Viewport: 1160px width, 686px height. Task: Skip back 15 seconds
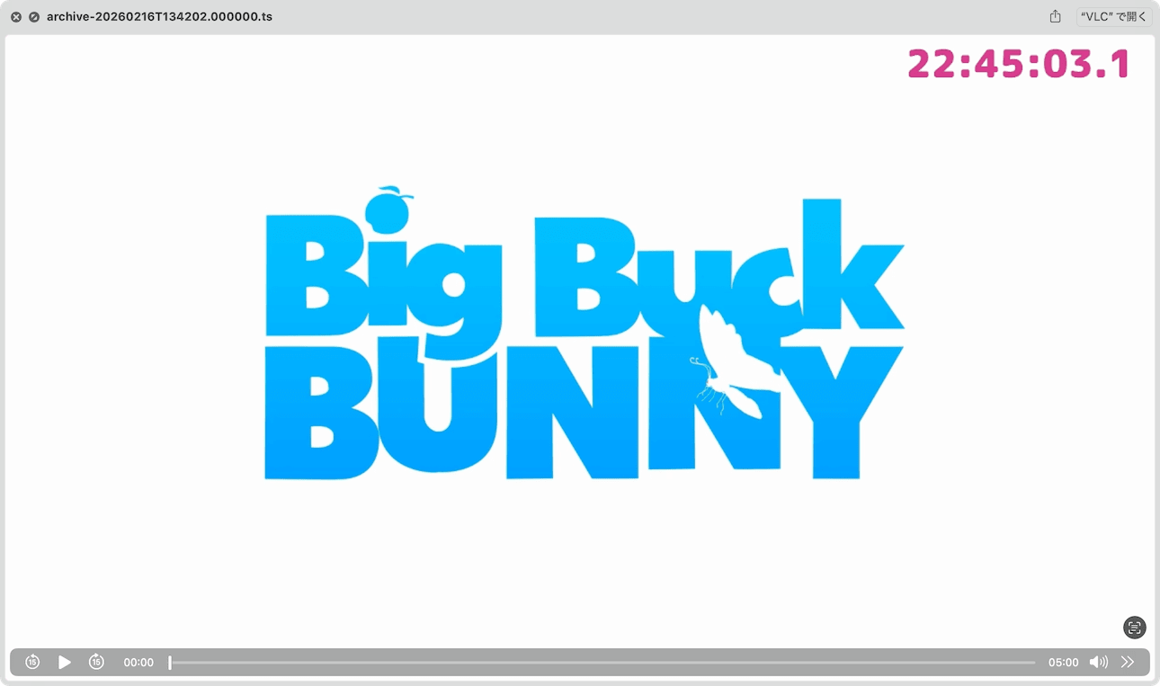click(x=32, y=662)
